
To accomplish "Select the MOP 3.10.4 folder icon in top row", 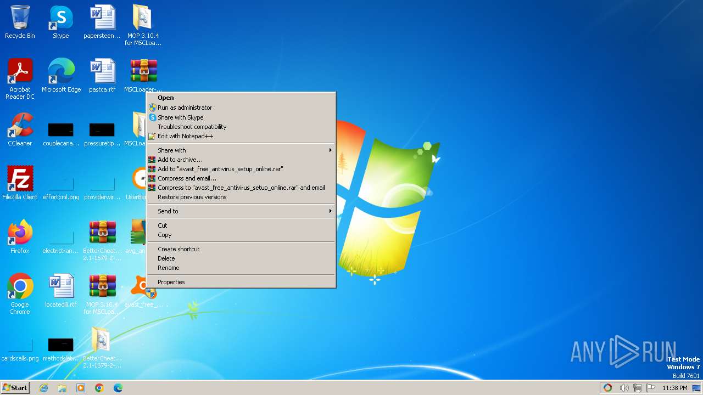I will pyautogui.click(x=143, y=25).
